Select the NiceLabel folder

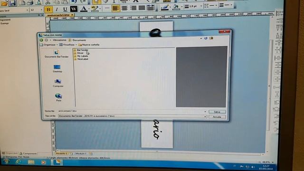pos(81,59)
